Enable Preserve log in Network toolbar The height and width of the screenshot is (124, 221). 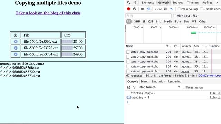coord(179,9)
